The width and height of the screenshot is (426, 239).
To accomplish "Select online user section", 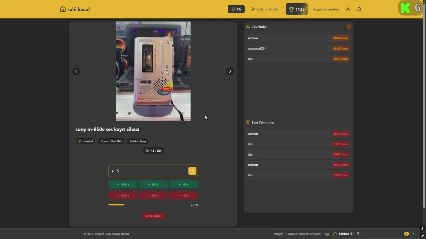I will point(298,38).
